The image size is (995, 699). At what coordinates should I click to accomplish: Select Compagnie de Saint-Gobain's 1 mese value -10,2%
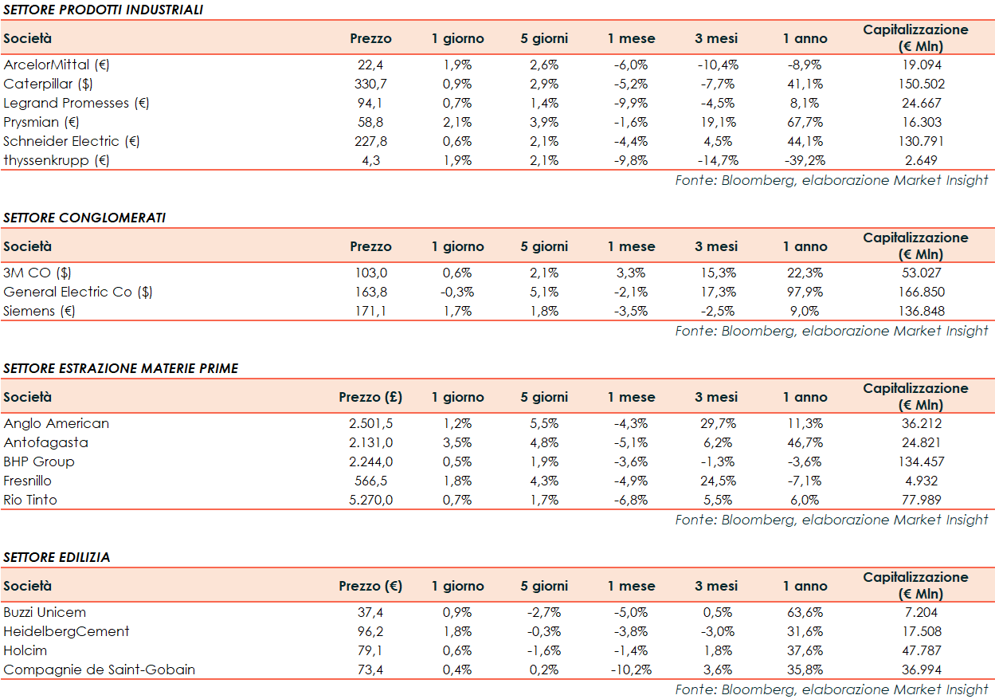631,670
